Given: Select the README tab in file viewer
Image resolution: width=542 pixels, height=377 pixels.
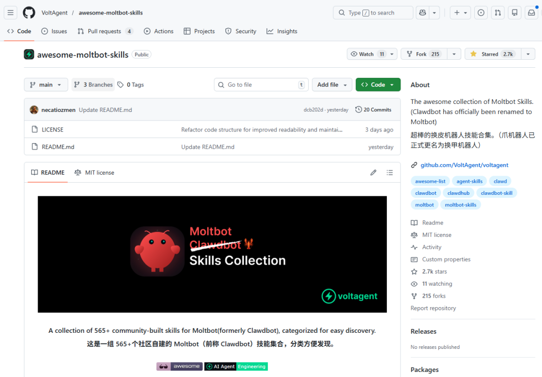Looking at the screenshot, I should 48,172.
